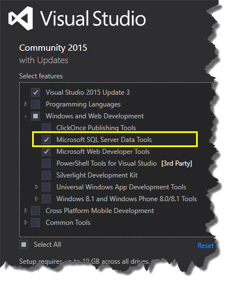Check the Programming Languages checkbox
Image resolution: width=231 pixels, height=284 pixels.
click(35, 104)
